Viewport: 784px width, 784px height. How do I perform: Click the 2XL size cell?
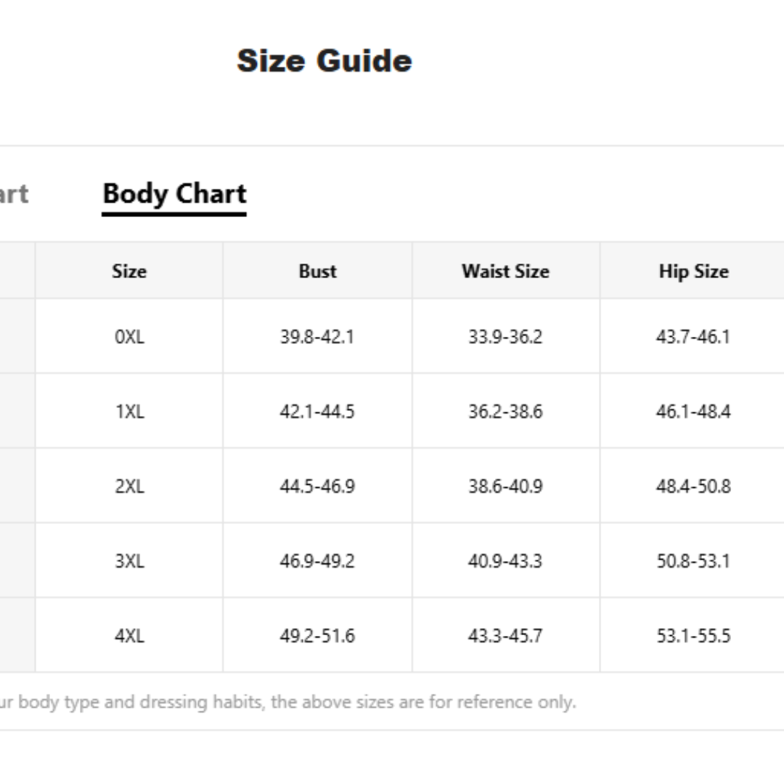click(129, 486)
